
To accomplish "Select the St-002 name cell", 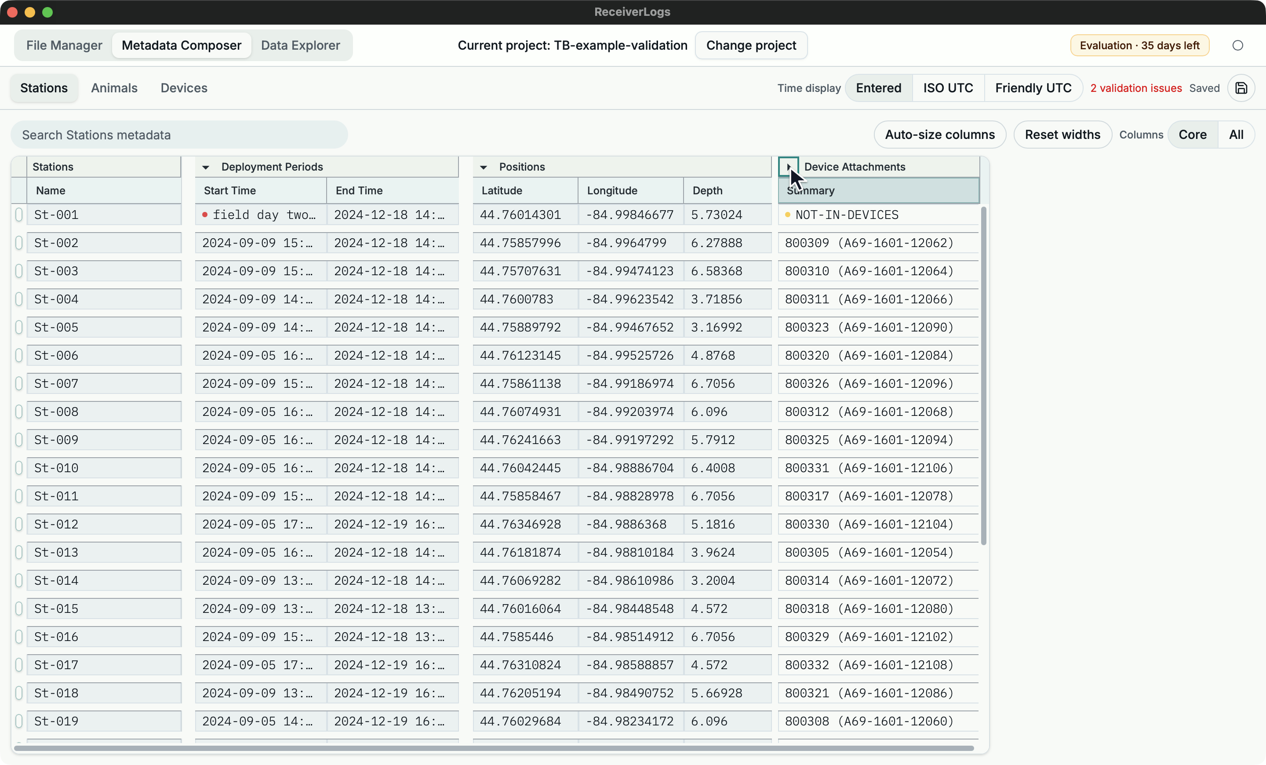I will point(104,243).
